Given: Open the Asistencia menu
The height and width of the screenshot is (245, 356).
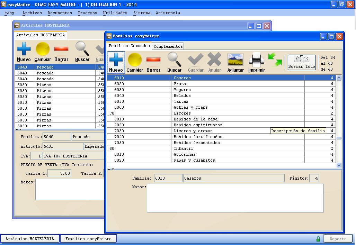Looking at the screenshot, I should 168,13.
